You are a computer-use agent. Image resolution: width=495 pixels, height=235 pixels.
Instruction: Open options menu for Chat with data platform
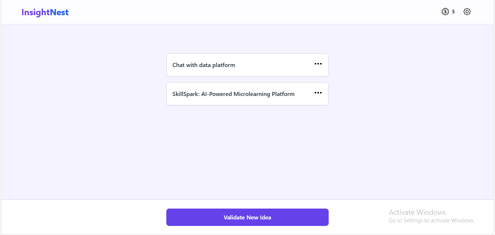(318, 64)
